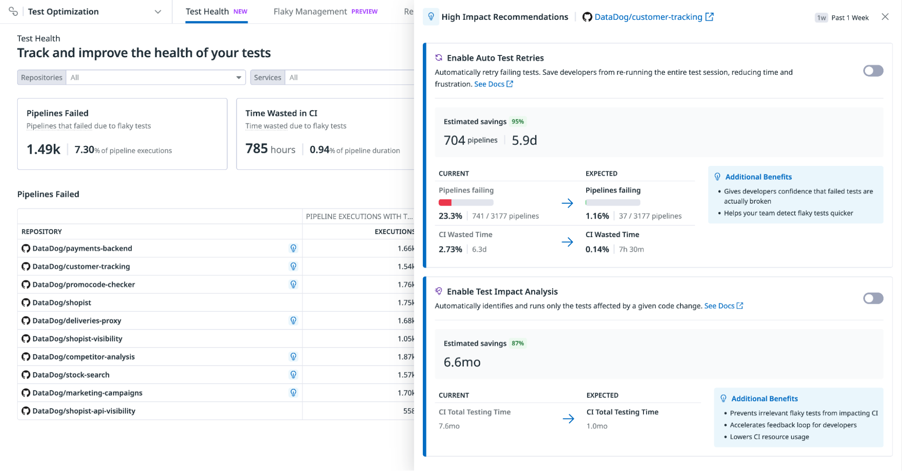The height and width of the screenshot is (471, 902).
Task: Enable the Test Impact Analysis toggle
Action: [873, 298]
